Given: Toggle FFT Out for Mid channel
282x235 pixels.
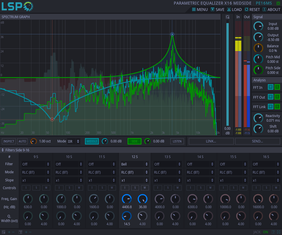Looking at the screenshot, I should coord(270,97).
